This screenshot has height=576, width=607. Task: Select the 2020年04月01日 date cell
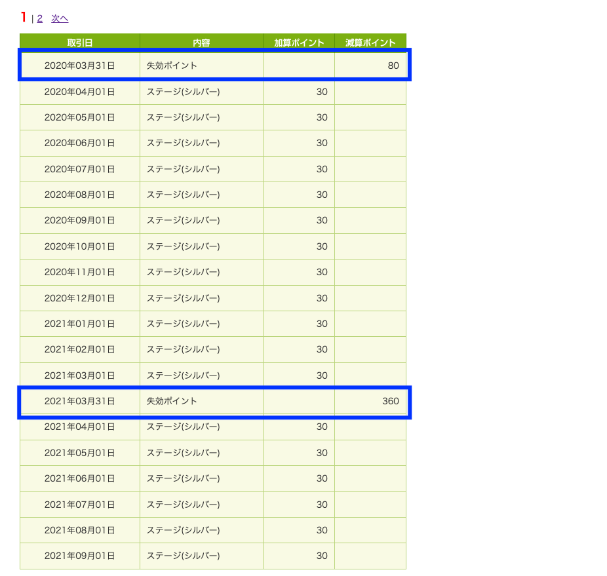pos(80,92)
